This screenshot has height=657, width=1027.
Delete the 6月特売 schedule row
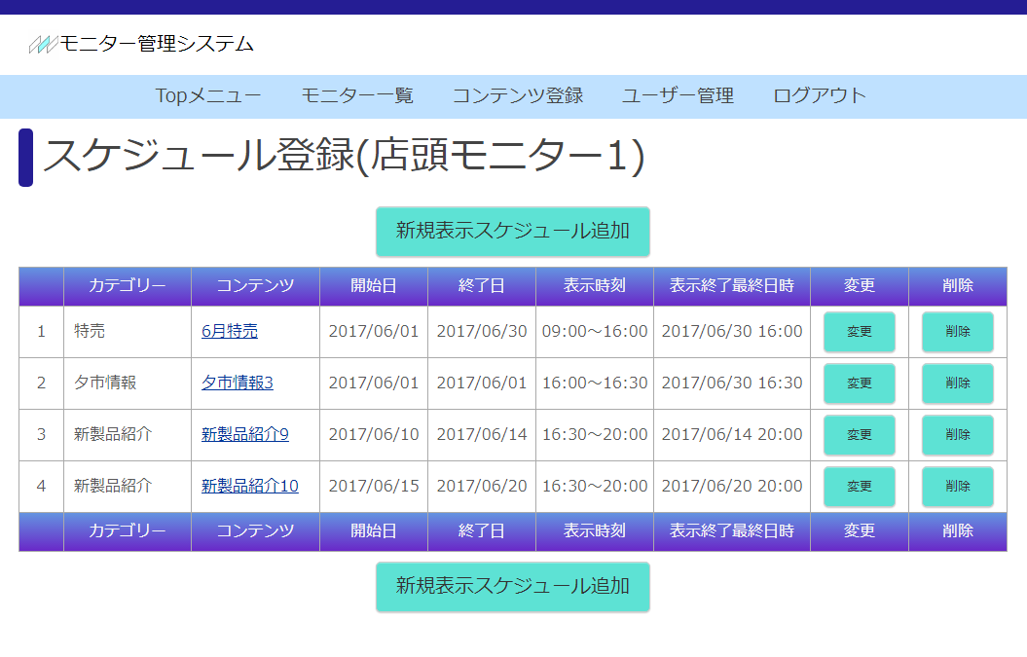coord(957,332)
